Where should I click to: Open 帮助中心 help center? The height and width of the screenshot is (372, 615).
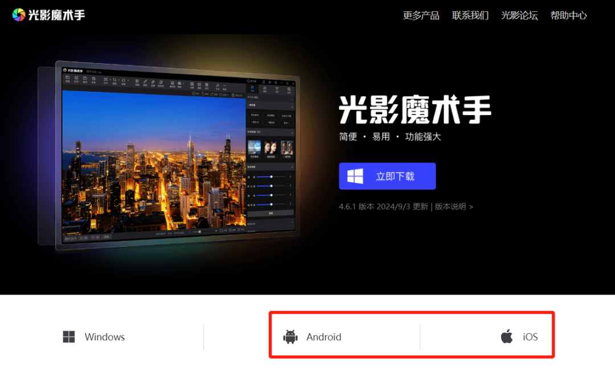(x=568, y=15)
